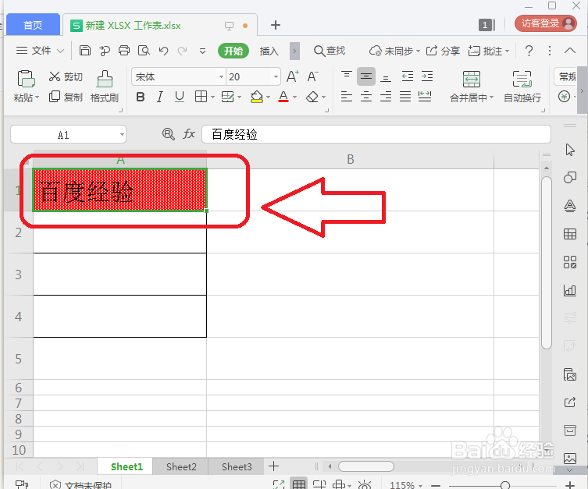Redo the last action
Screen dimensions: 588x489
tap(183, 50)
